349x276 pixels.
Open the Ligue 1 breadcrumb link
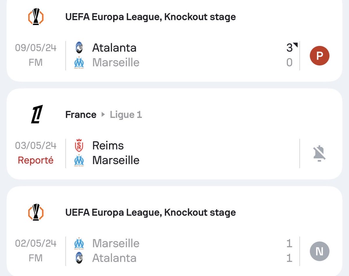pos(126,114)
